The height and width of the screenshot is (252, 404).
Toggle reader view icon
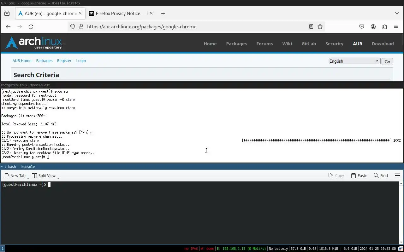click(311, 26)
